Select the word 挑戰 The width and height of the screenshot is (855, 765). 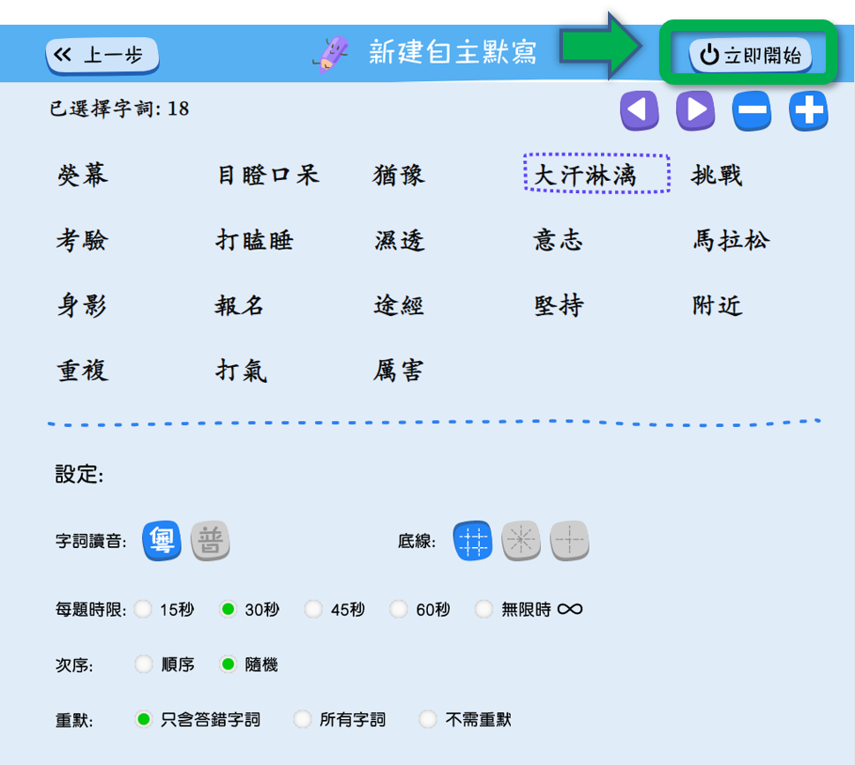point(717,176)
